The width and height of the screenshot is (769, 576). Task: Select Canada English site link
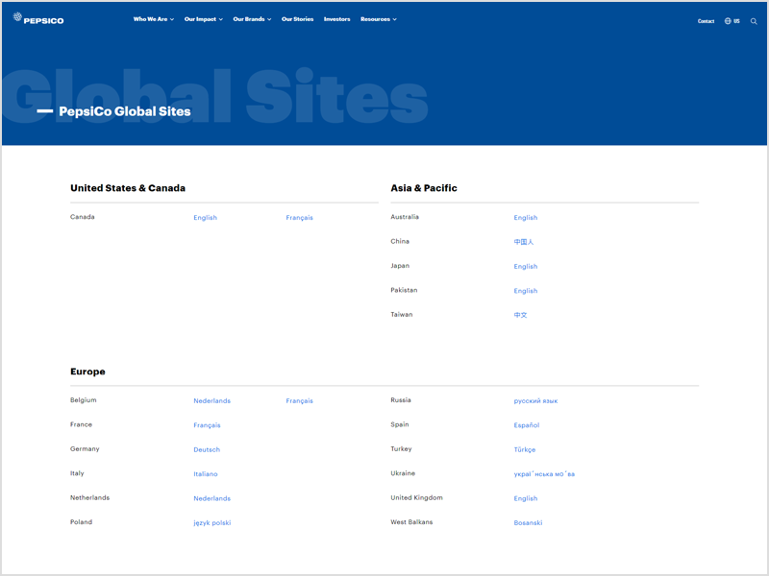point(205,218)
